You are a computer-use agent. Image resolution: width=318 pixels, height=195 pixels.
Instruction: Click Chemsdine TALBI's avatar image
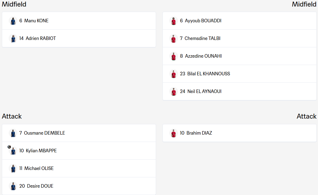pyautogui.click(x=174, y=38)
